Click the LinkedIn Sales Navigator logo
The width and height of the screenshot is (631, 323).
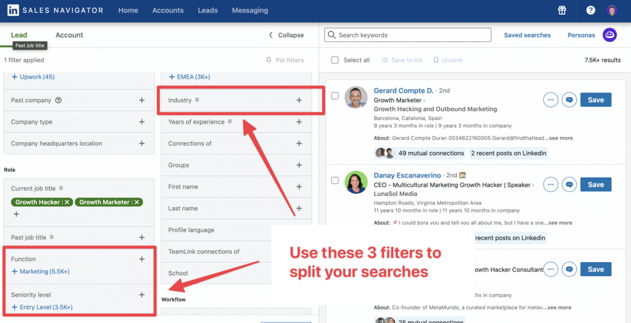[x=55, y=10]
